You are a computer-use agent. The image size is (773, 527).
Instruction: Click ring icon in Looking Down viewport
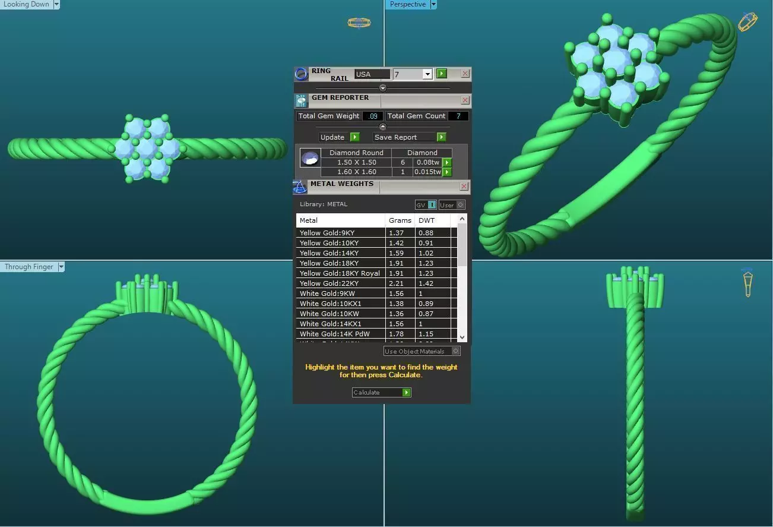[359, 23]
